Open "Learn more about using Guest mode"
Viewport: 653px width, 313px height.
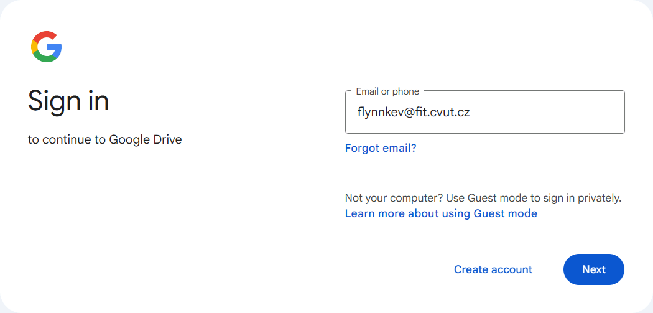pos(441,213)
